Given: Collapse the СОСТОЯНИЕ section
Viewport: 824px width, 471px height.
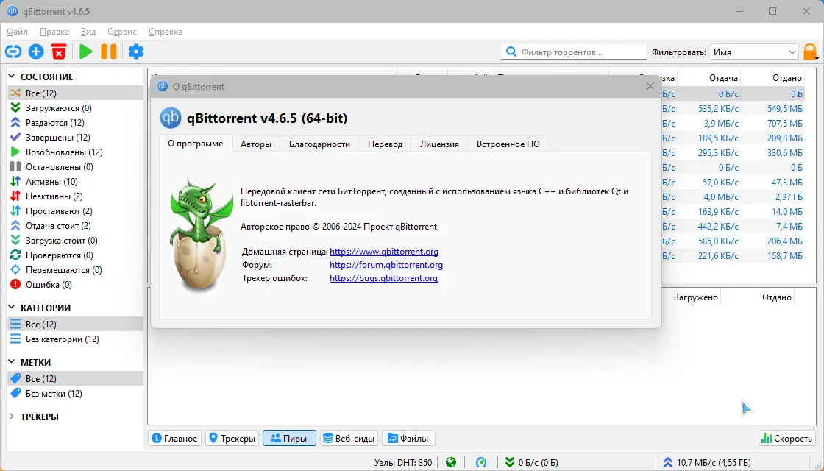Looking at the screenshot, I should (12, 77).
